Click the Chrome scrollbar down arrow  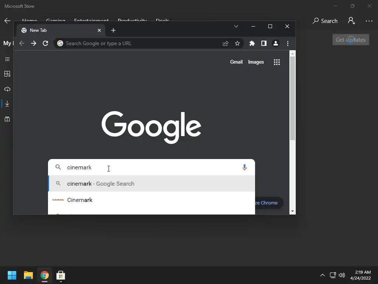(292, 211)
